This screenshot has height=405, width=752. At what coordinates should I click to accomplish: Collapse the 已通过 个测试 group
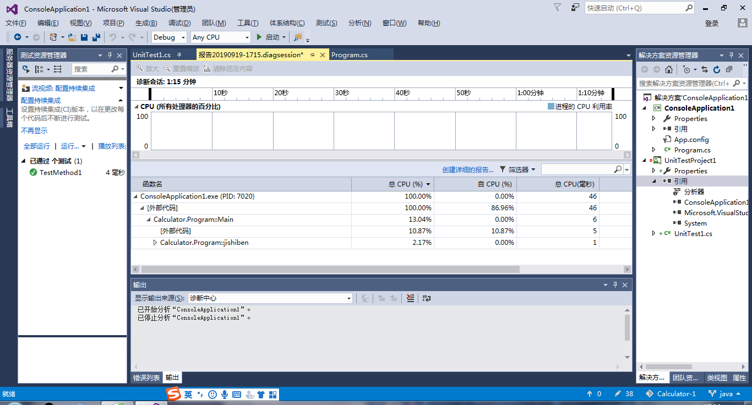[24, 161]
